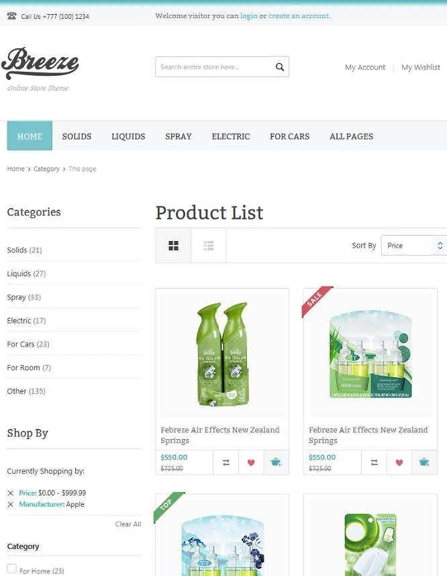Open the Sort By Price dropdown
Image resolution: width=447 pixels, height=576 pixels.
(414, 246)
